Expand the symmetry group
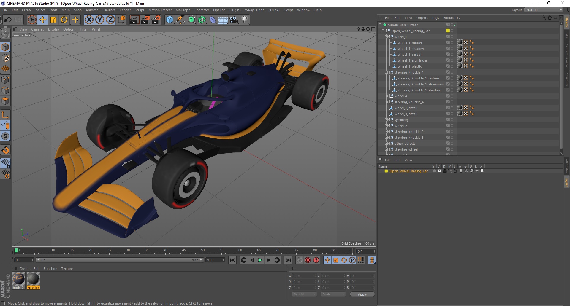 click(x=387, y=120)
